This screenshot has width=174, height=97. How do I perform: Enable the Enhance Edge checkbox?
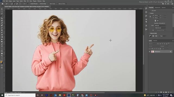tap(39, 4)
